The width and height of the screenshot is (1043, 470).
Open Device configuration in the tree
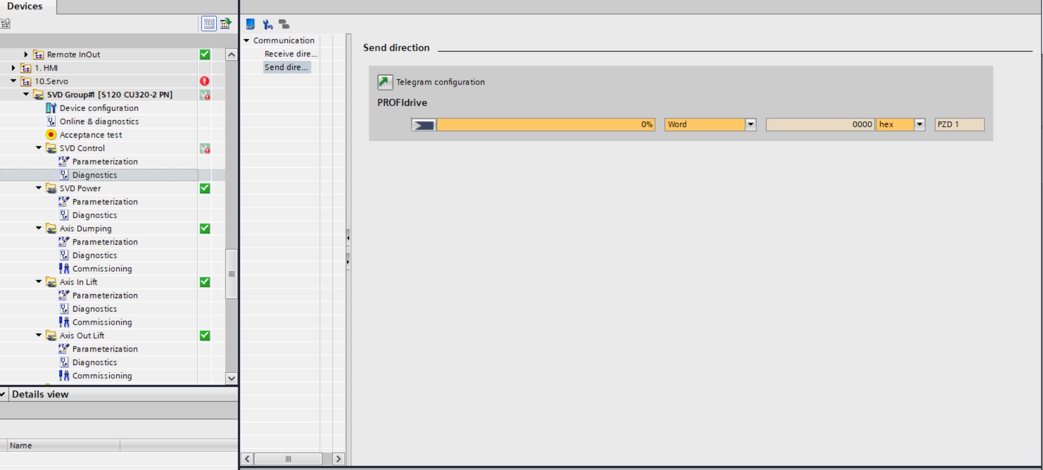(x=99, y=108)
